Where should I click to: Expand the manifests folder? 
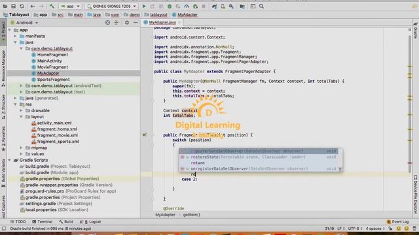(16, 36)
